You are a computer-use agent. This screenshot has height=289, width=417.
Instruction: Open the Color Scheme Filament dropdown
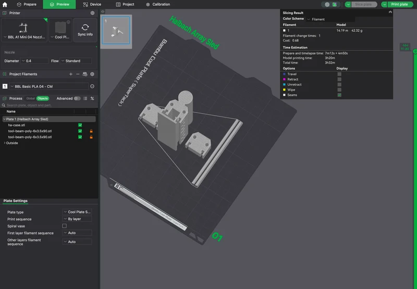(330, 19)
